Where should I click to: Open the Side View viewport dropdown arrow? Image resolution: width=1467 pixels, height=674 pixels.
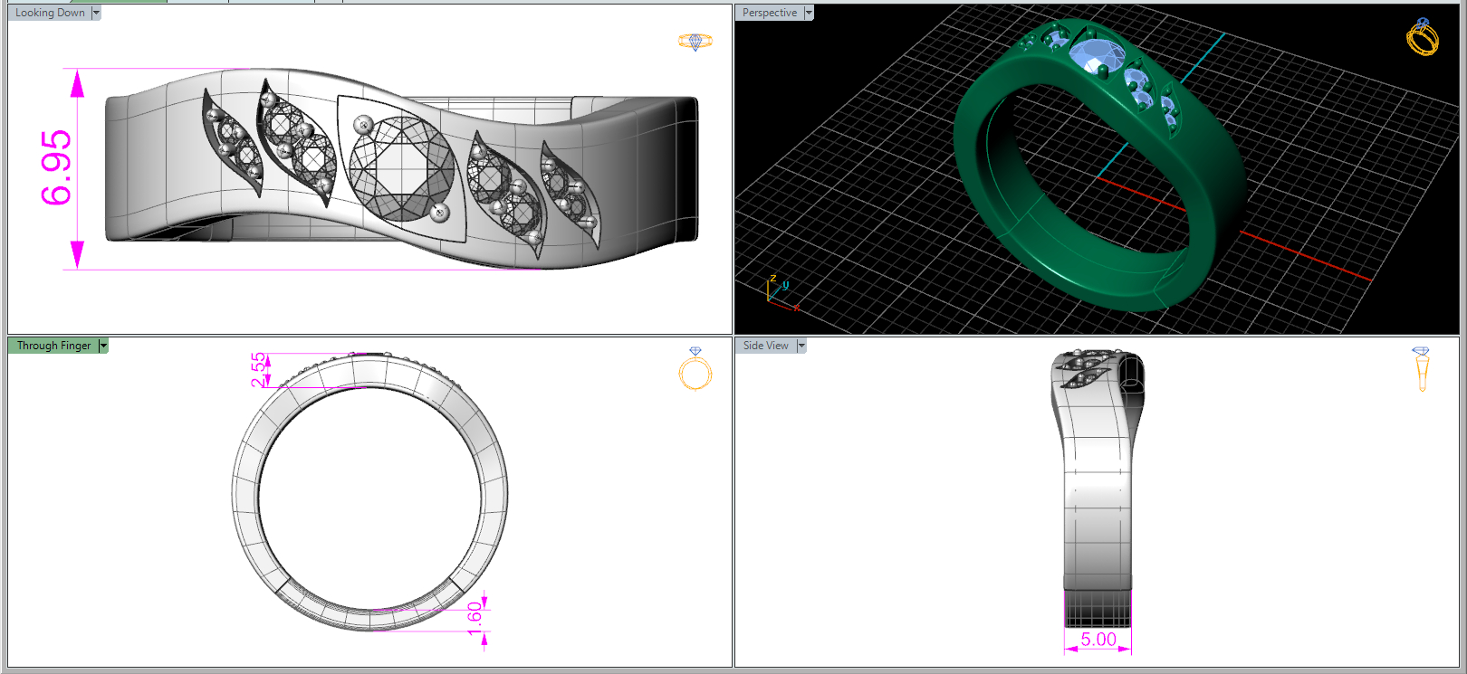point(801,346)
